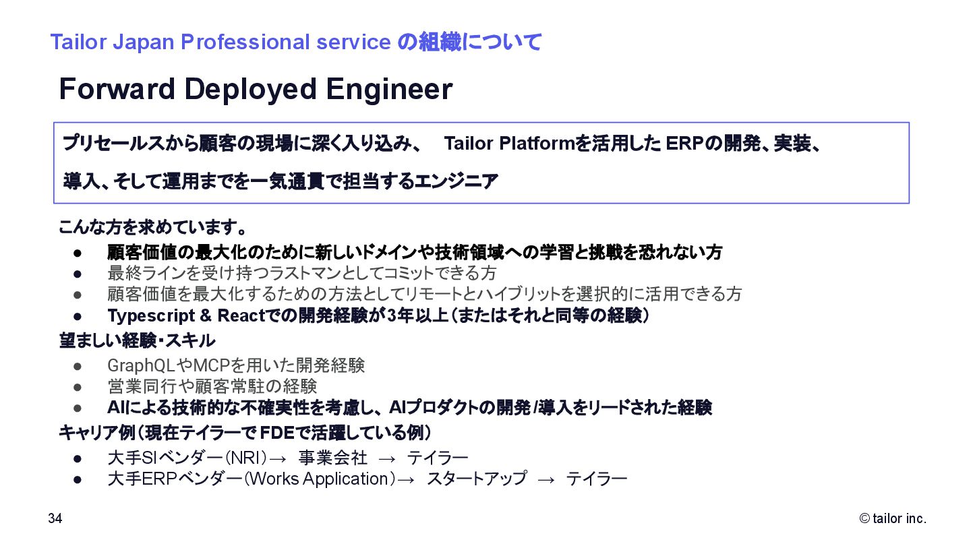Click the 営業同行や顧客常駐の経験 bullet
The height and width of the screenshot is (546, 971).
pos(212,386)
